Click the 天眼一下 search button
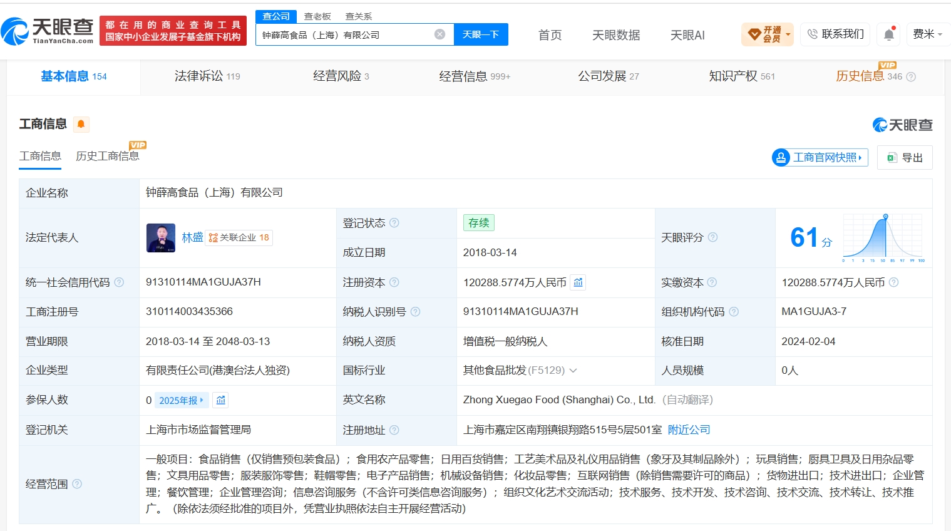This screenshot has height=531, width=951. click(481, 34)
